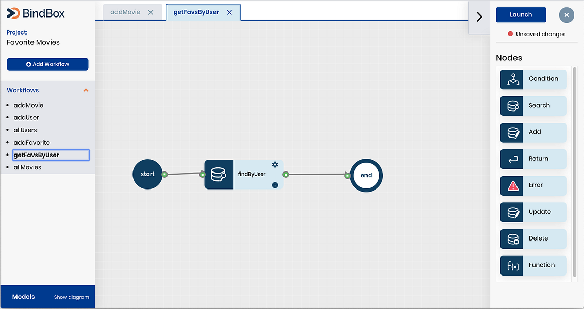Collapse the nodes side panel arrow

pyautogui.click(x=479, y=17)
